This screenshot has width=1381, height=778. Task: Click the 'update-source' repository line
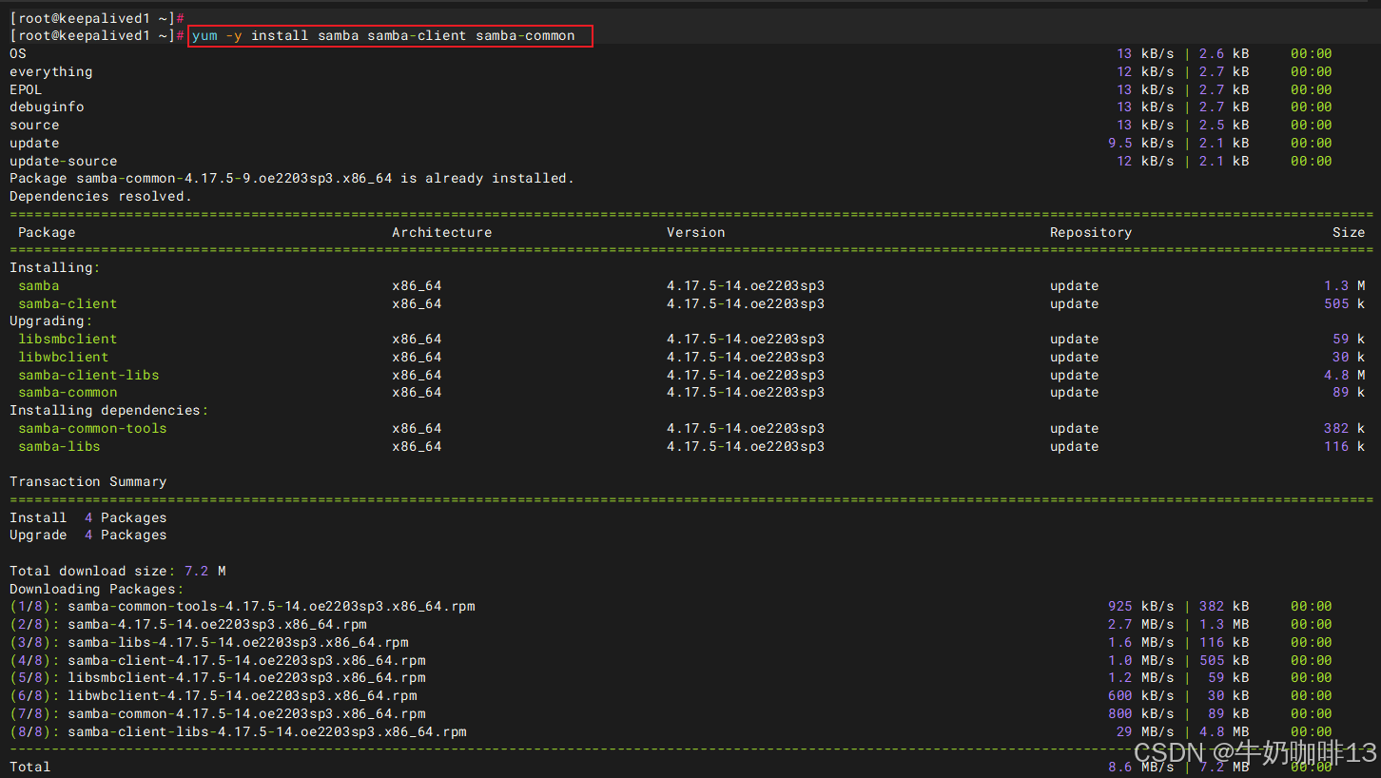click(64, 162)
